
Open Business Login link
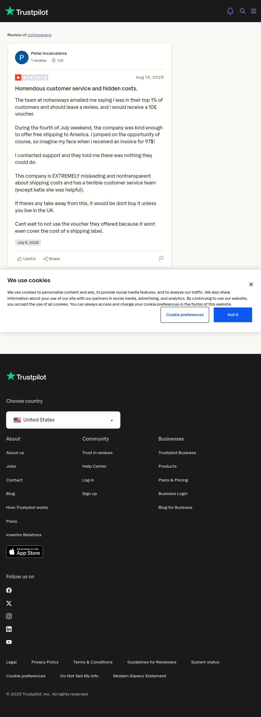point(173,494)
